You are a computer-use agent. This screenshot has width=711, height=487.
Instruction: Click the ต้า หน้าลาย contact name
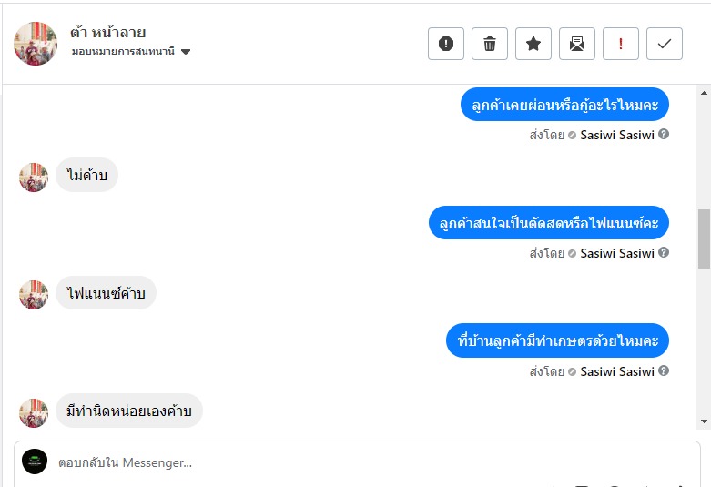click(x=108, y=32)
